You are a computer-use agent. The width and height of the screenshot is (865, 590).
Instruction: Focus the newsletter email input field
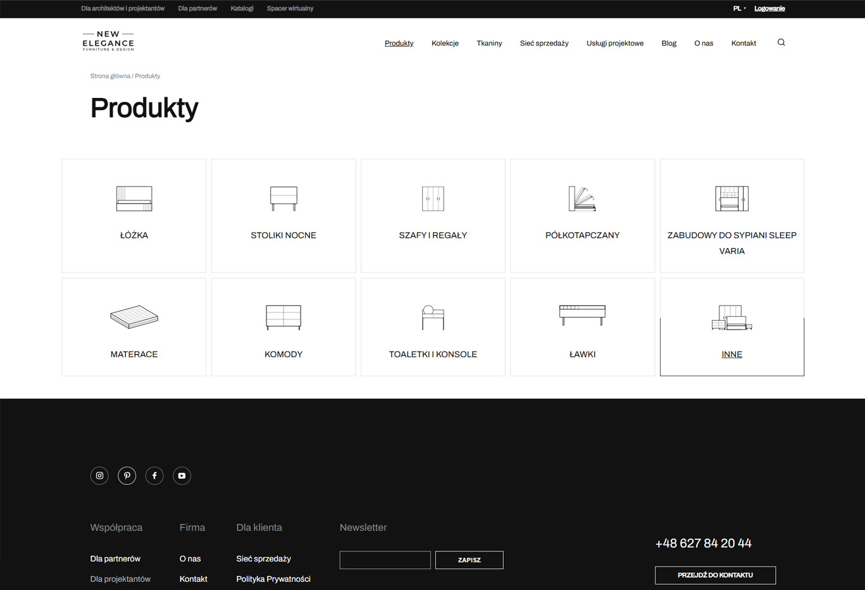385,560
